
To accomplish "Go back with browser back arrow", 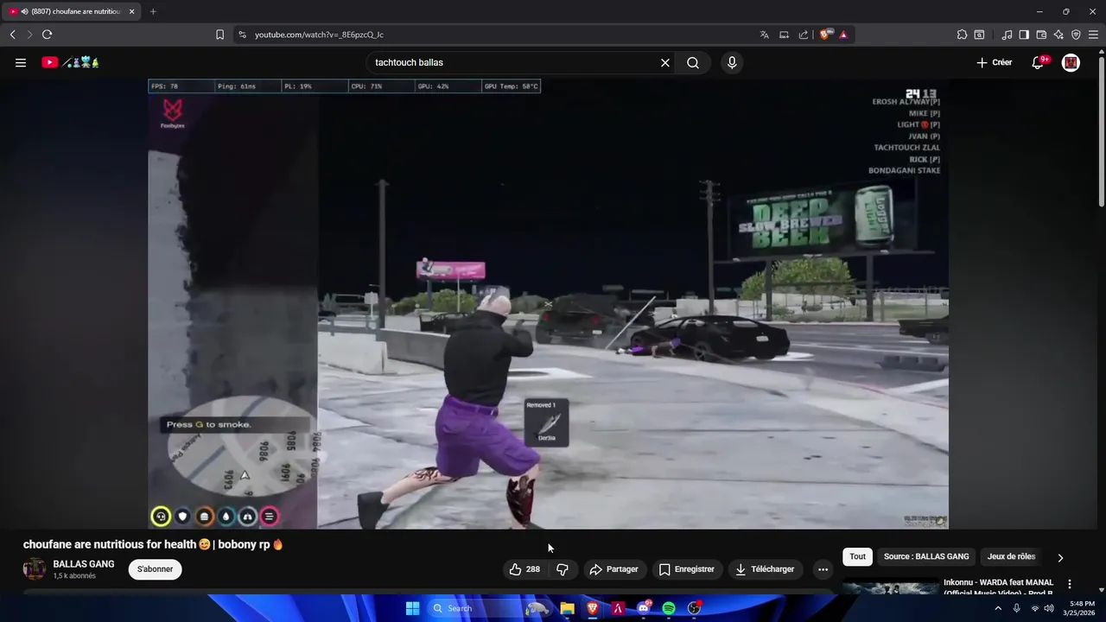I will (13, 35).
